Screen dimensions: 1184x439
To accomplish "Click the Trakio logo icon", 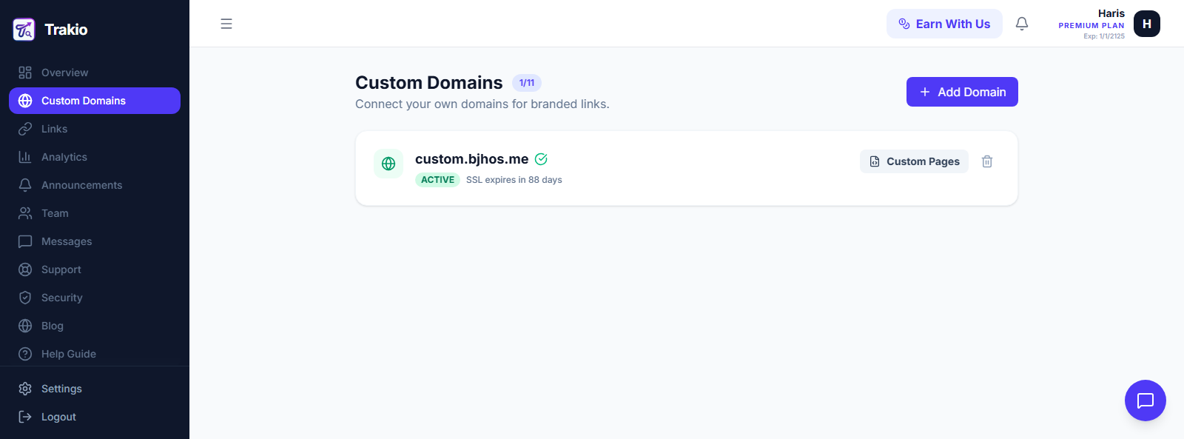I will [24, 30].
